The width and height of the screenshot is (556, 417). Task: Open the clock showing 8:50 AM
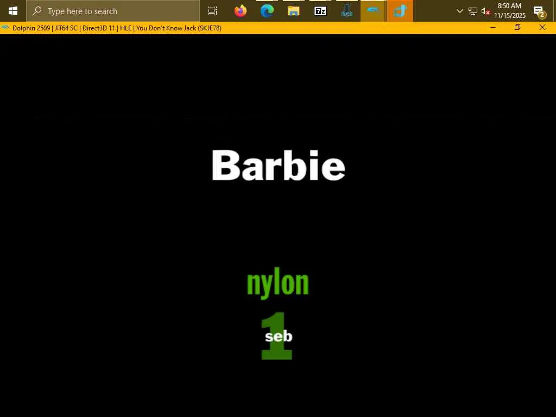(509, 11)
